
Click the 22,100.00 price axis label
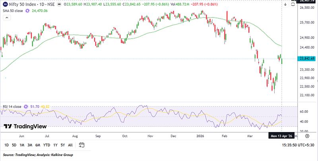307,95
